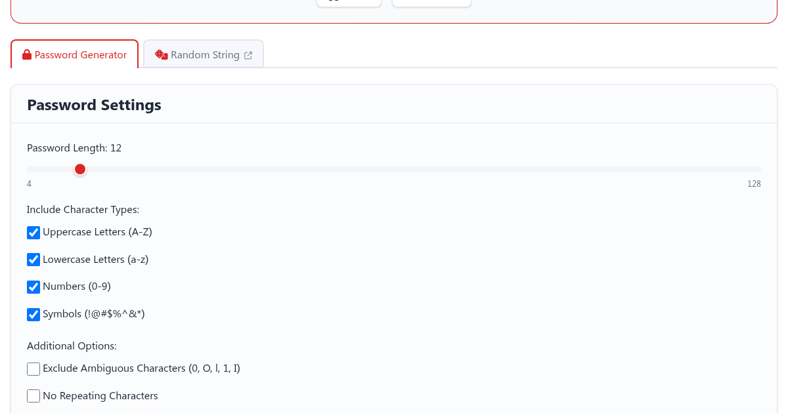Click the No Repeating Characters label
The image size is (788, 413).
100,396
